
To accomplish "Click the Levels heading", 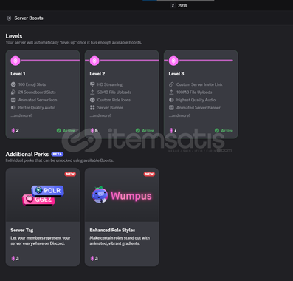I will pyautogui.click(x=14, y=36).
